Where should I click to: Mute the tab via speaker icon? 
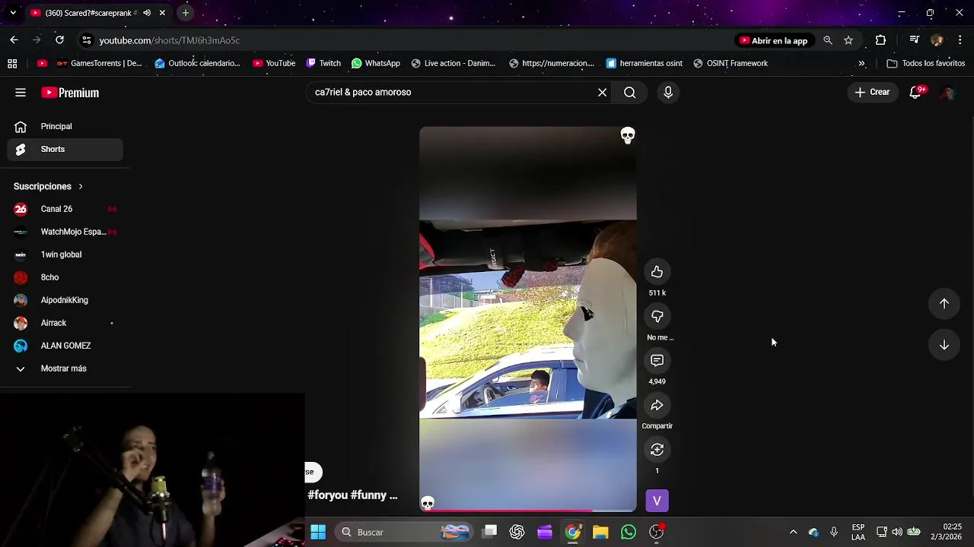(147, 13)
